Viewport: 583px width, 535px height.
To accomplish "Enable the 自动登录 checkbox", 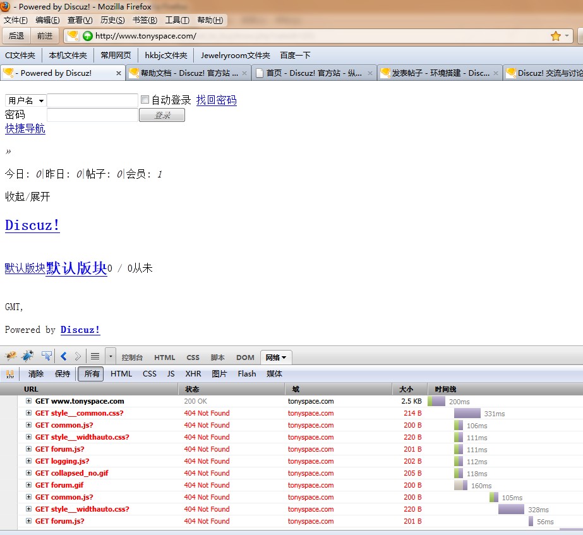I will 145,100.
